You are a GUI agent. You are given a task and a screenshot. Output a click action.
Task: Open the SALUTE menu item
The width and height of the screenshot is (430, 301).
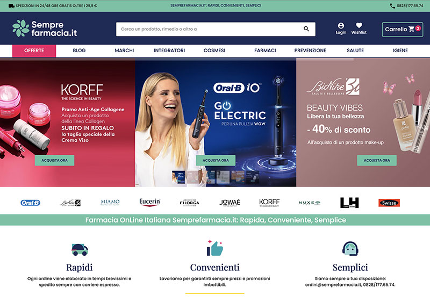(355, 51)
